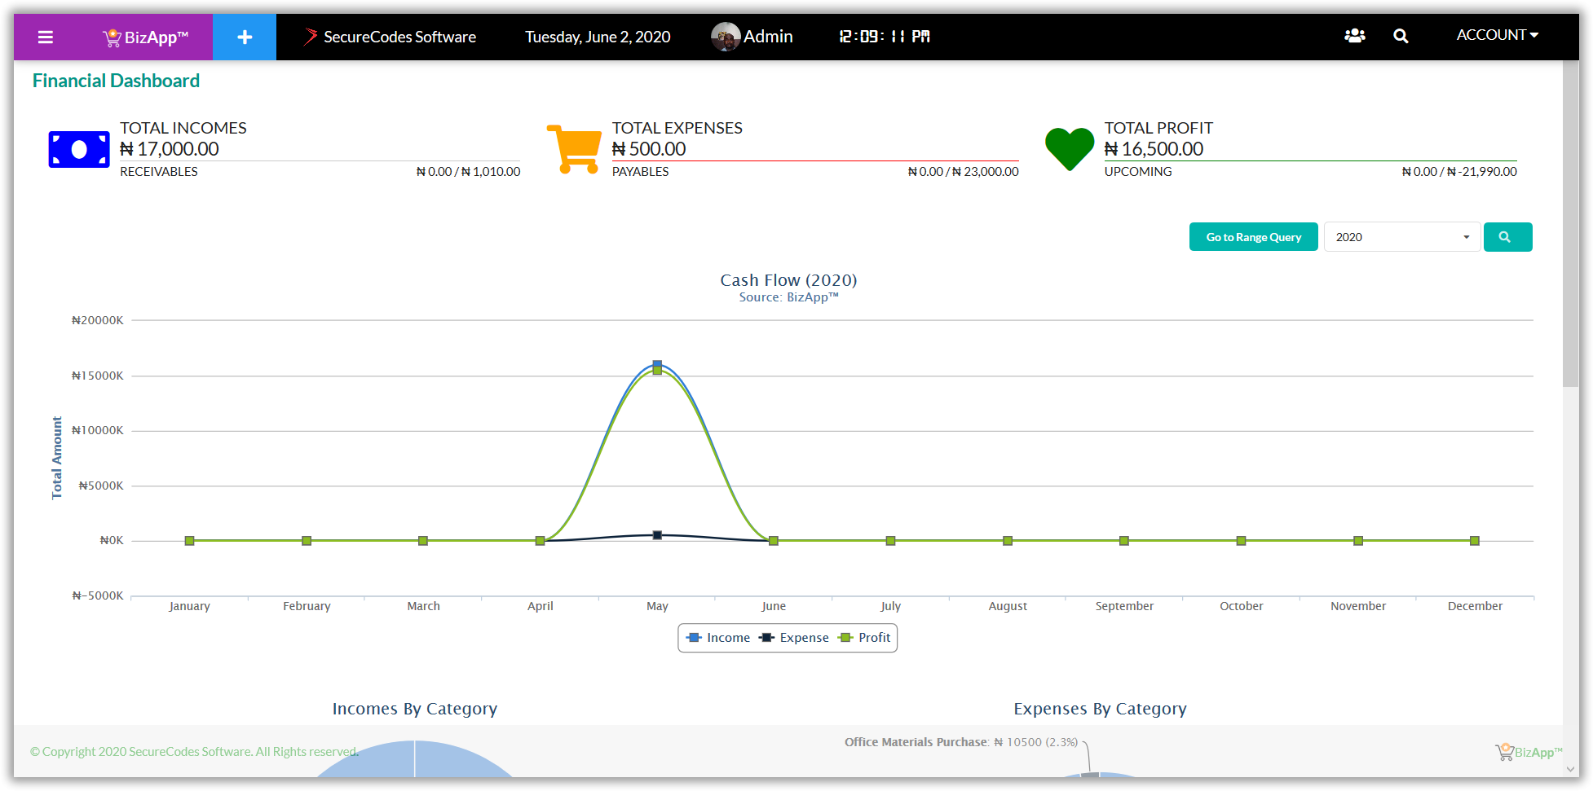
Task: Click the May income data point
Action: (657, 365)
